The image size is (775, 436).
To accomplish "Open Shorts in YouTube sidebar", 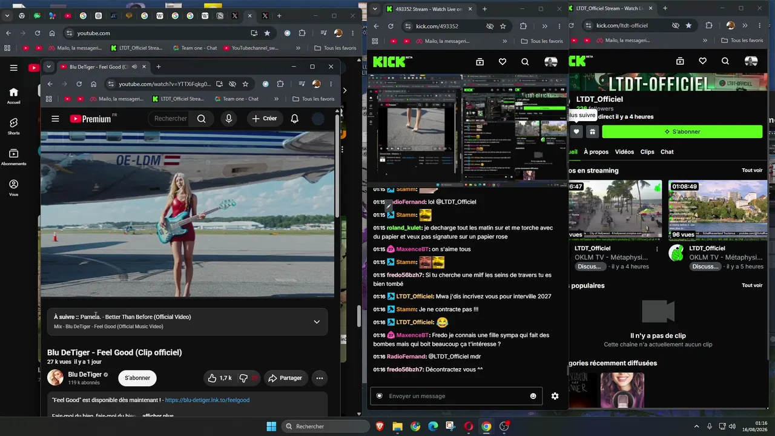I will [13, 126].
